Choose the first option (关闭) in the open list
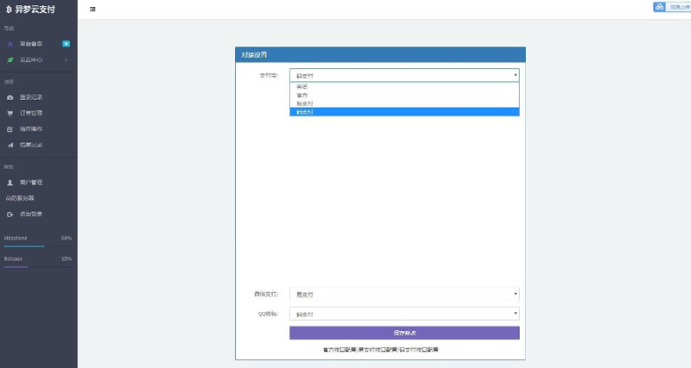This screenshot has height=368, width=691. point(404,87)
